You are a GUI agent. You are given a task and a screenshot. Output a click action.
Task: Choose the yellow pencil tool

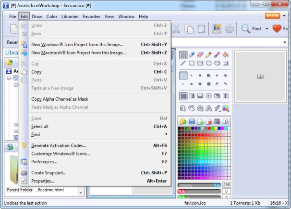(x=208, y=55)
